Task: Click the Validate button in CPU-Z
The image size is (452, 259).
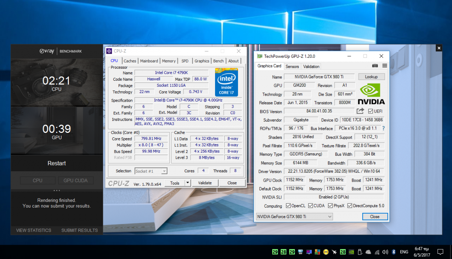Action: point(205,183)
